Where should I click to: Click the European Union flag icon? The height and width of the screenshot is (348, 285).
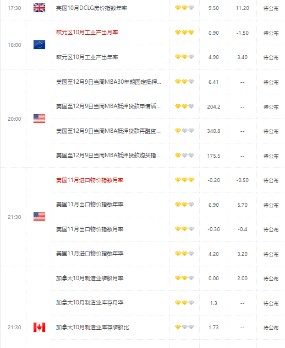tap(39, 45)
